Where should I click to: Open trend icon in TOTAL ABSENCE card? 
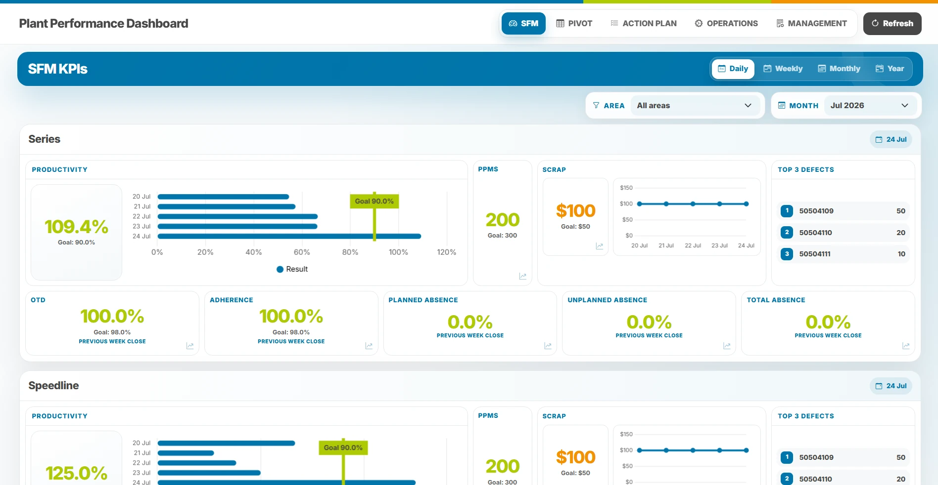906,346
